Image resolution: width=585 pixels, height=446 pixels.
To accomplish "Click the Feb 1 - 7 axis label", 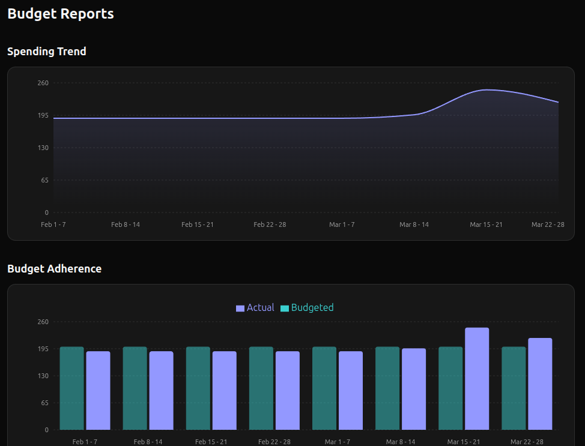I will pyautogui.click(x=53, y=225).
